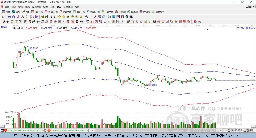Open the calendar date icon
This screenshot has width=256, height=138.
click(x=109, y=17)
